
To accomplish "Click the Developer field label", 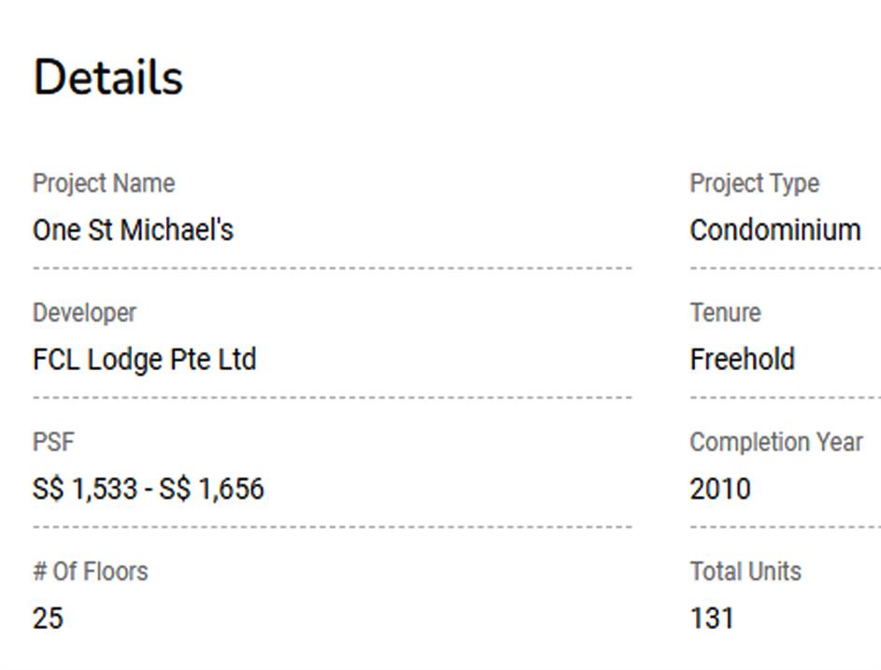I will pyautogui.click(x=84, y=313).
